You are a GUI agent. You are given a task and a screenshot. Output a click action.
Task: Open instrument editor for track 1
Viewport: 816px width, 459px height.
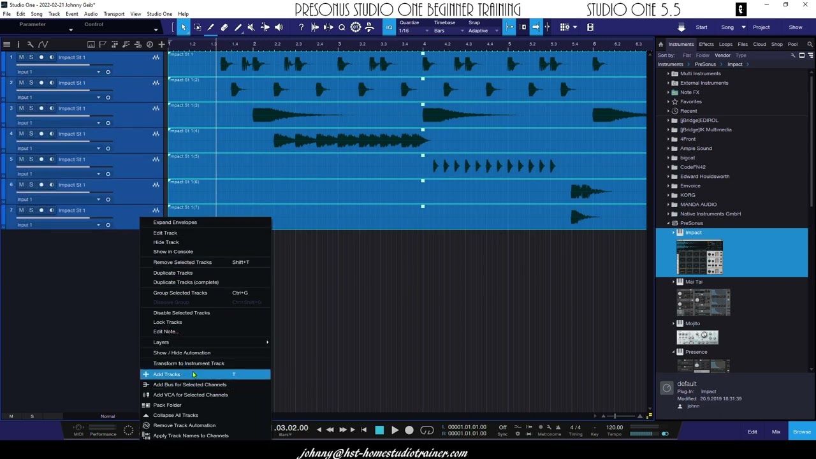point(156,57)
